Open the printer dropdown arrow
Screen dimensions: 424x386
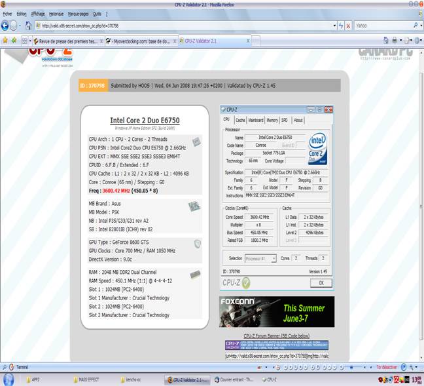[x=400, y=41]
